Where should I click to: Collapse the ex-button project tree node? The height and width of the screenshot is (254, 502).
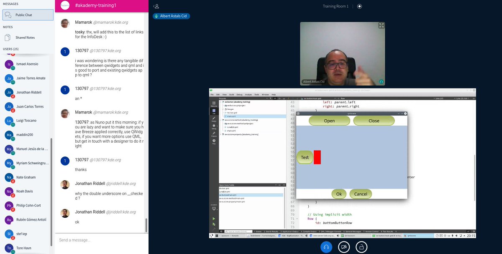(221, 102)
